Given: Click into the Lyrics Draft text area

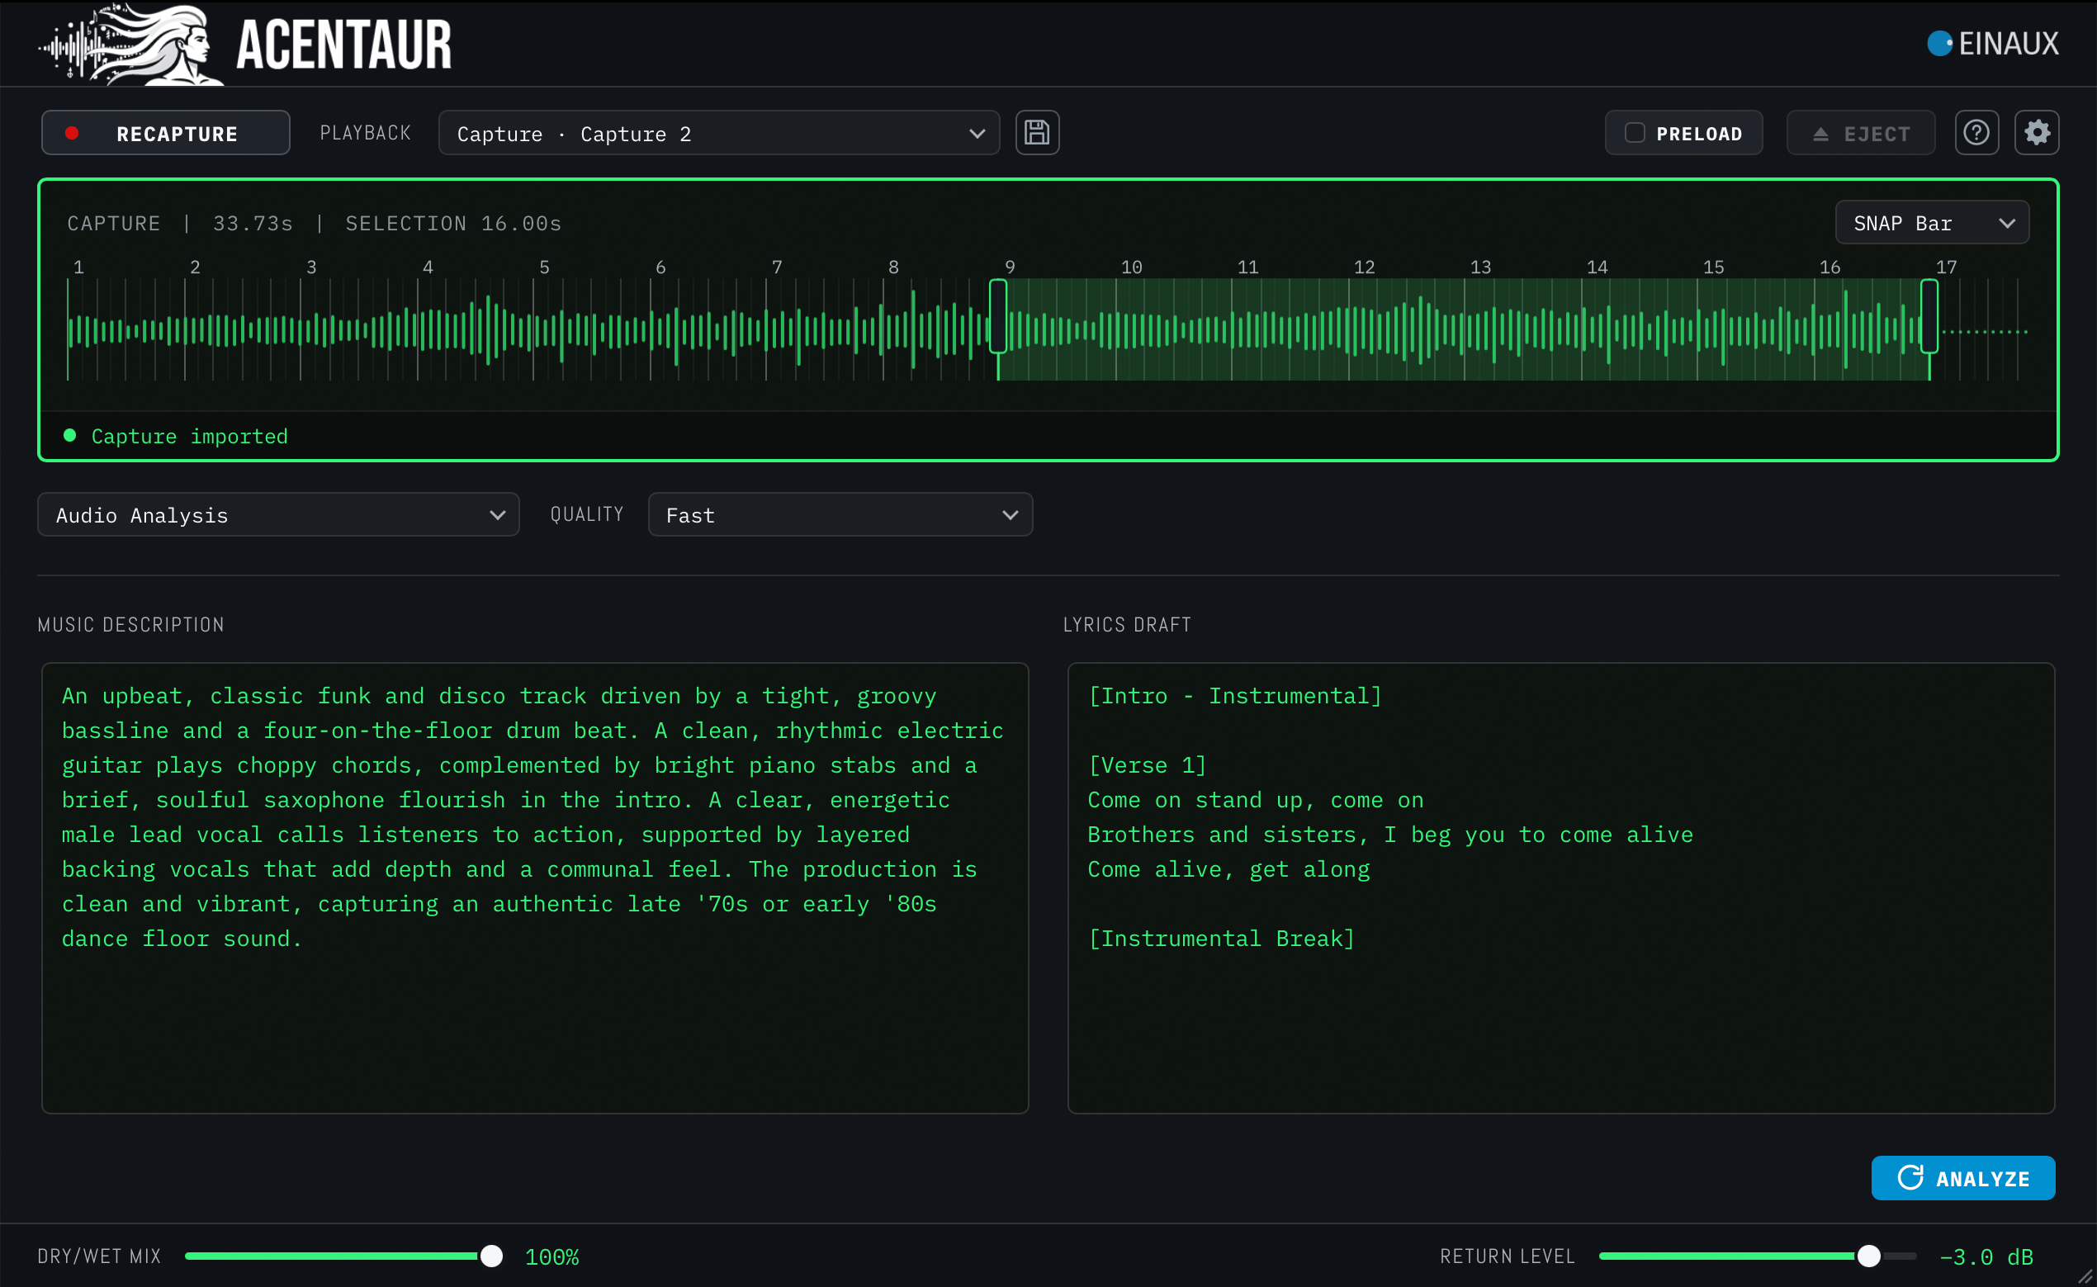Looking at the screenshot, I should click(x=1561, y=887).
